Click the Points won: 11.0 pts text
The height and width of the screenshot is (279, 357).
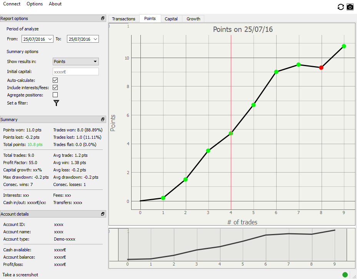22,130
